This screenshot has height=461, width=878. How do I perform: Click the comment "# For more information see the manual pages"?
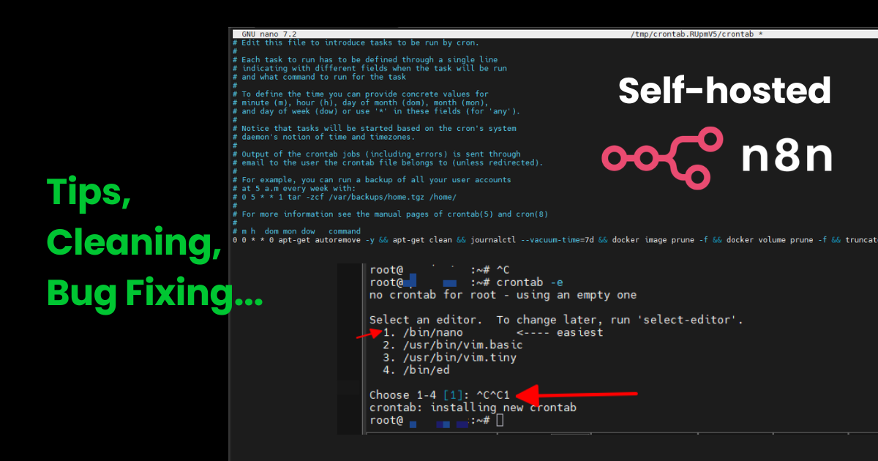[x=390, y=214]
